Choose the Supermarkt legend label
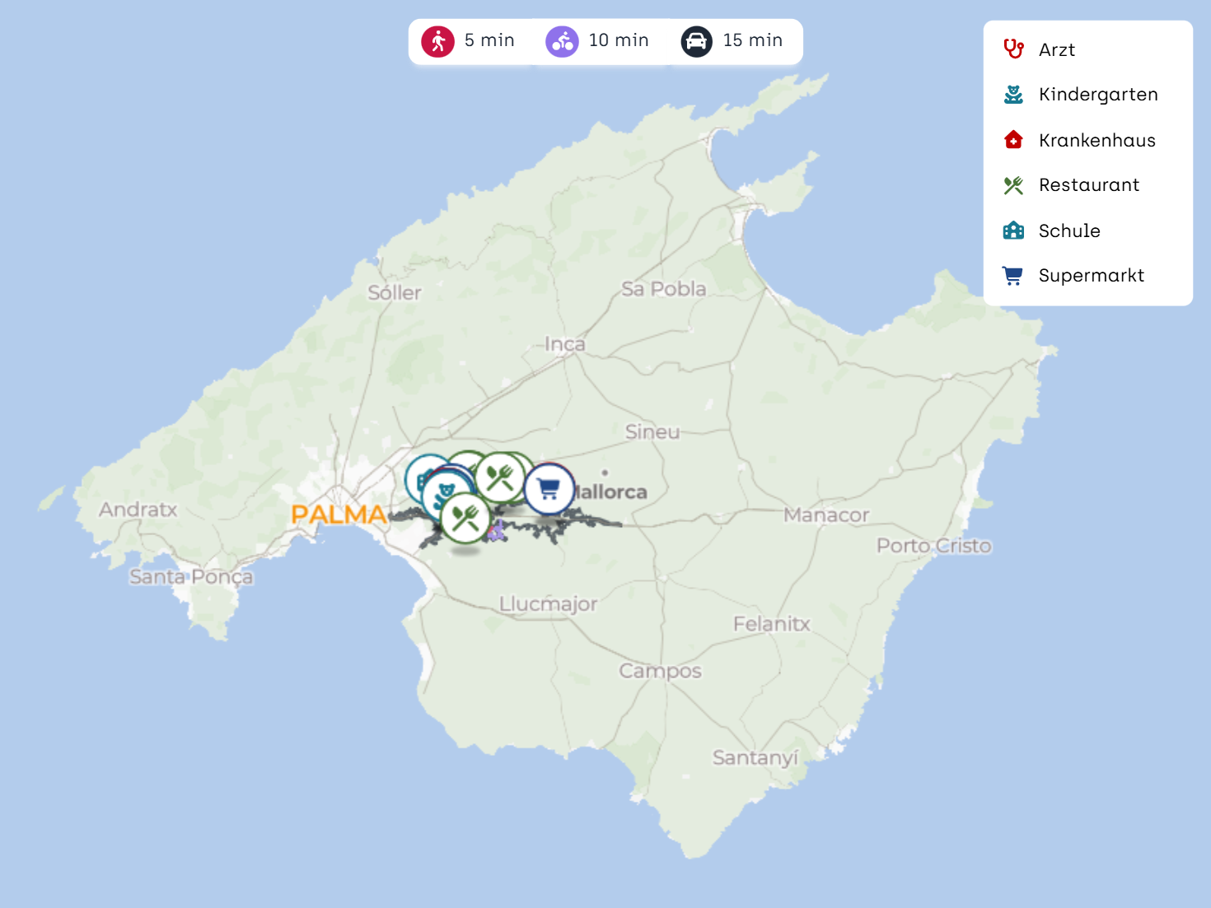 click(x=1091, y=276)
